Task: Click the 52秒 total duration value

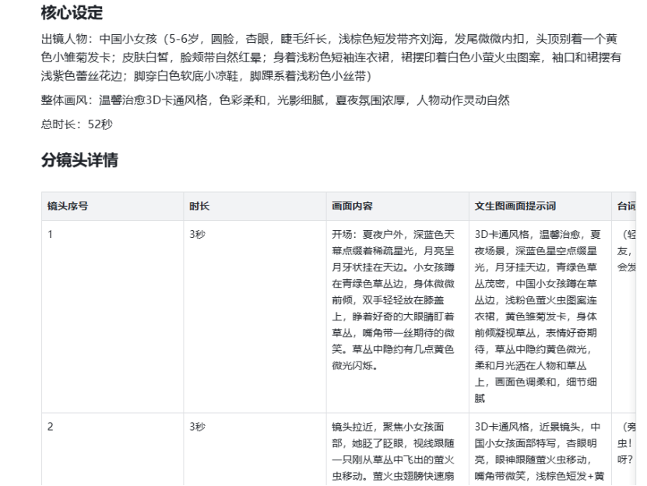Action: [98, 123]
